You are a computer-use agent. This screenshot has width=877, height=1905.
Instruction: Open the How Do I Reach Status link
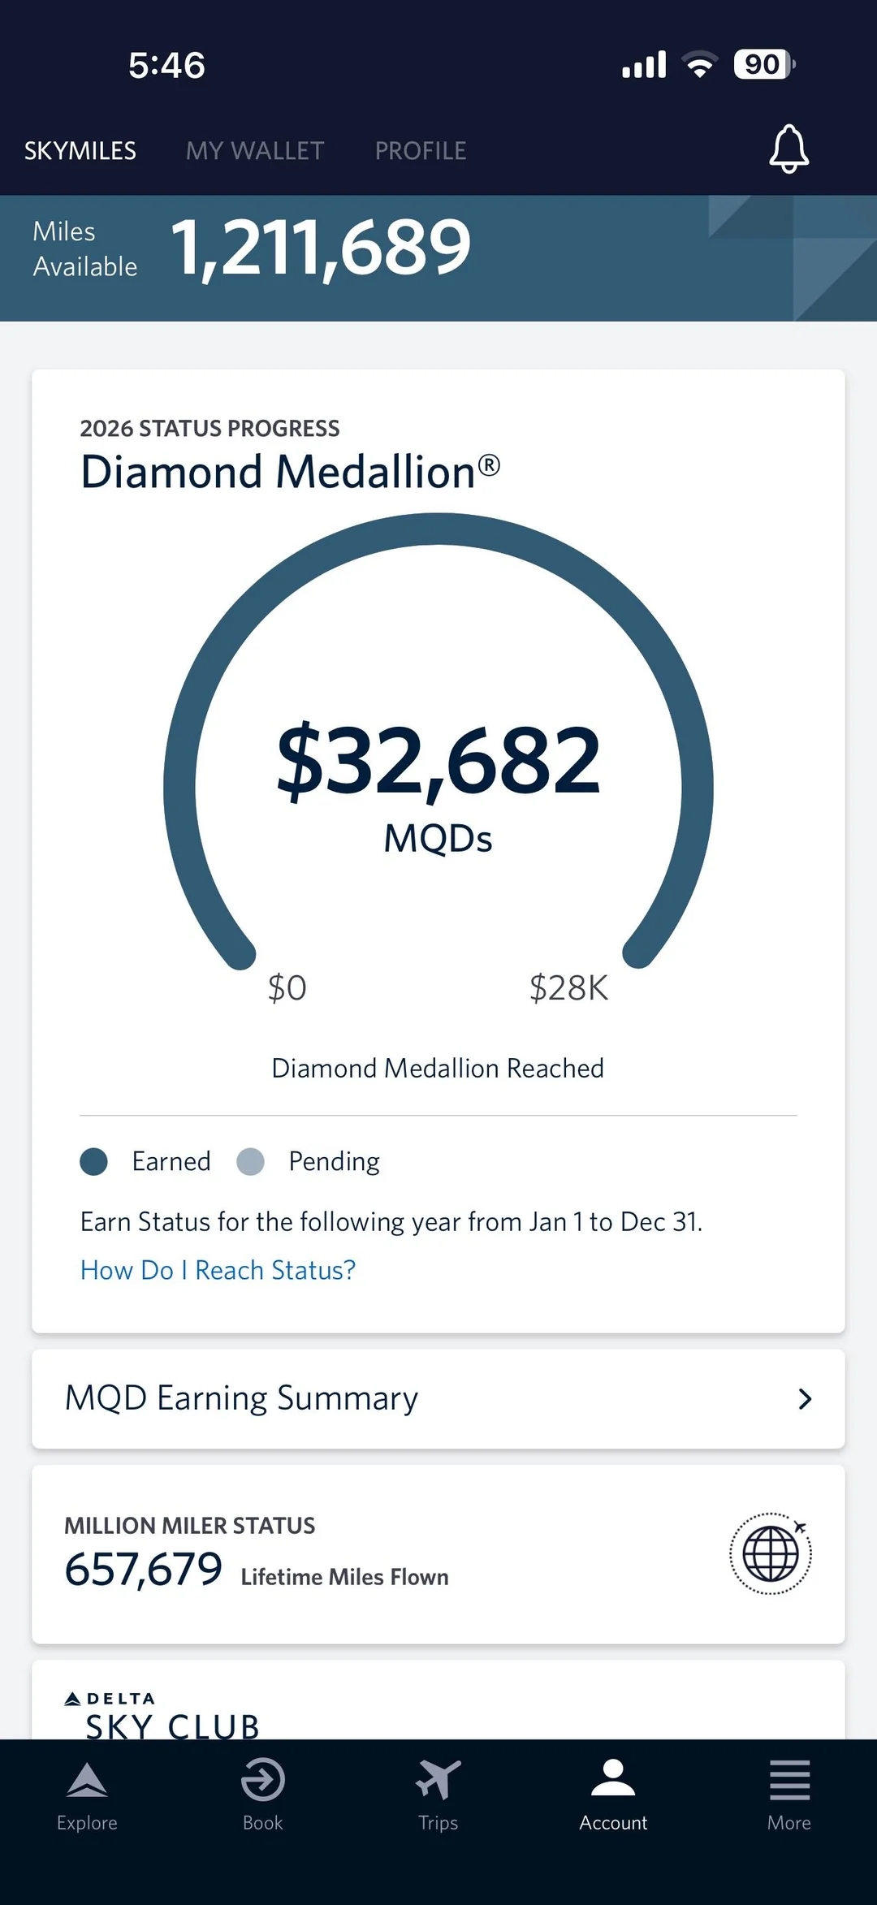pyautogui.click(x=218, y=1270)
